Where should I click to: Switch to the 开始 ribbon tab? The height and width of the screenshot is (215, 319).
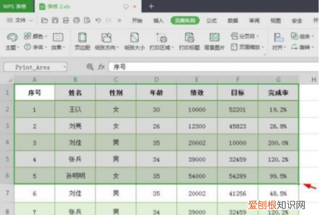[x=137, y=20]
